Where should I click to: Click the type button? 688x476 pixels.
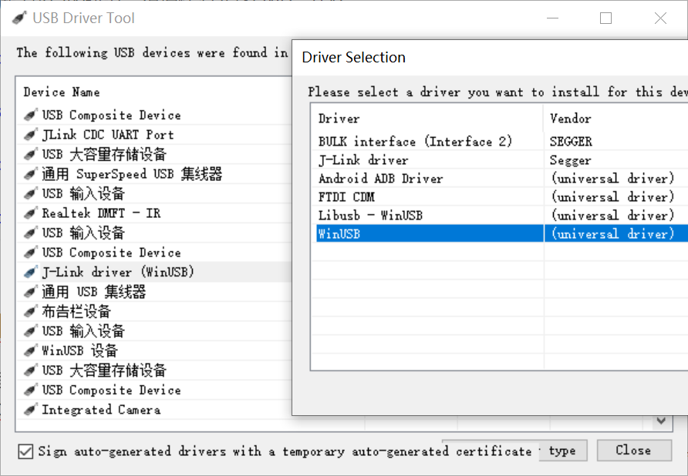coord(562,451)
